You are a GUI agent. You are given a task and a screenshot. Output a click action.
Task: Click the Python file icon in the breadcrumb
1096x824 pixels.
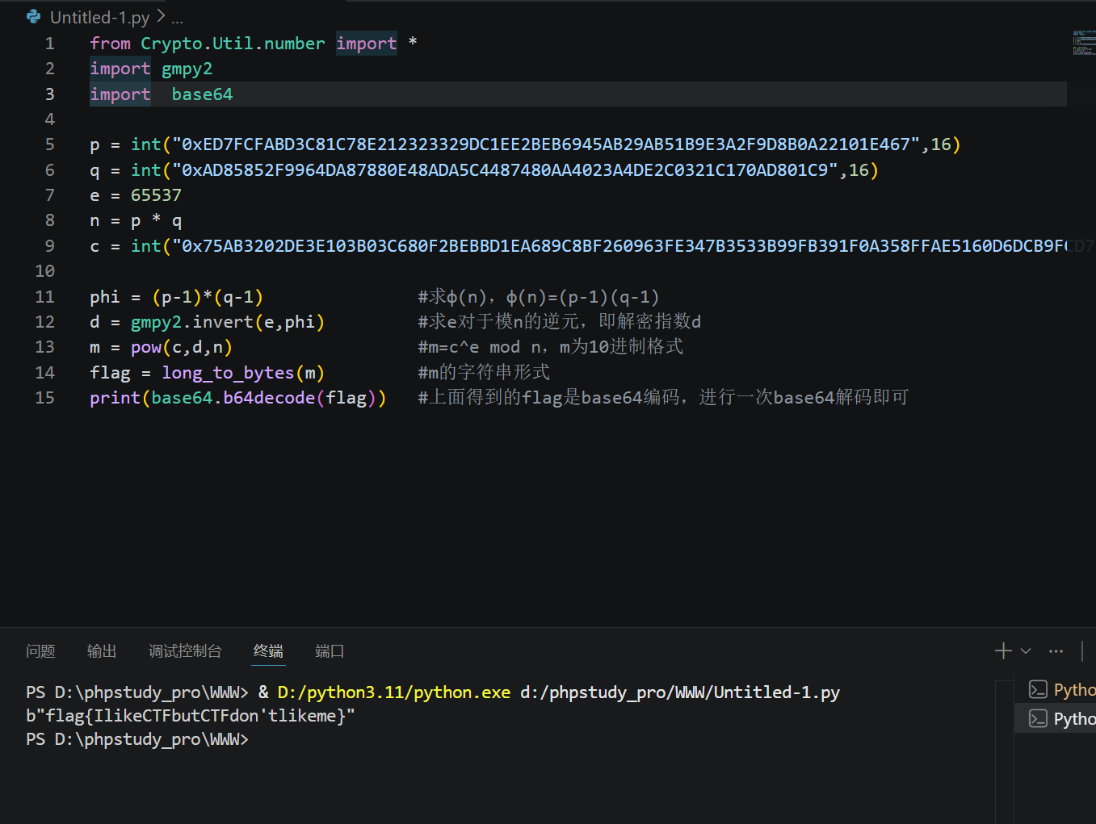pyautogui.click(x=33, y=16)
